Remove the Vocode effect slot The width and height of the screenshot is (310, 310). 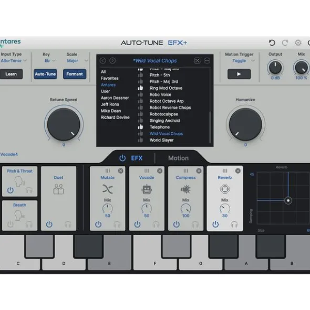160,171
